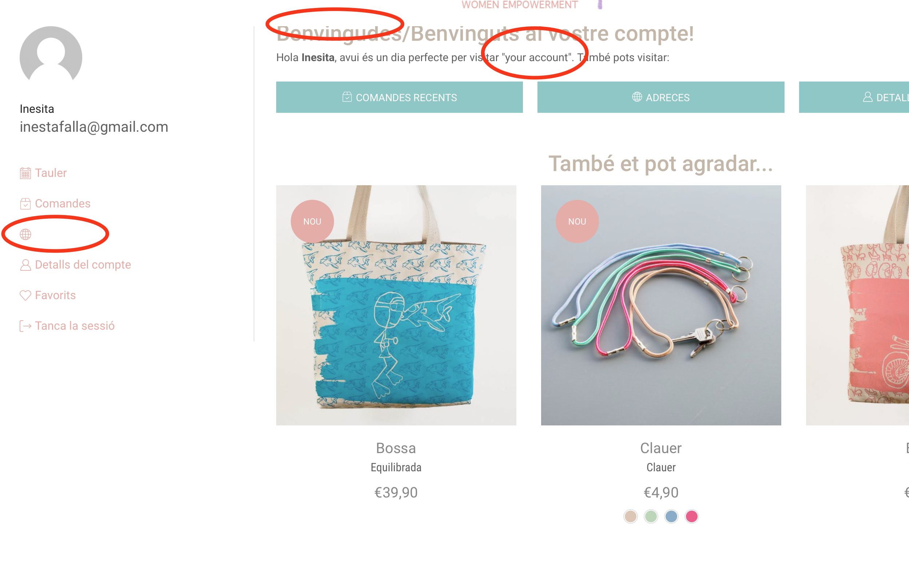The image size is (909, 567).
Task: Pick the blue color swatch for Clauer
Action: tap(671, 516)
